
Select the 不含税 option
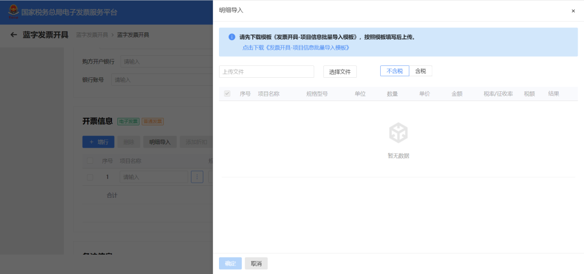(x=394, y=71)
